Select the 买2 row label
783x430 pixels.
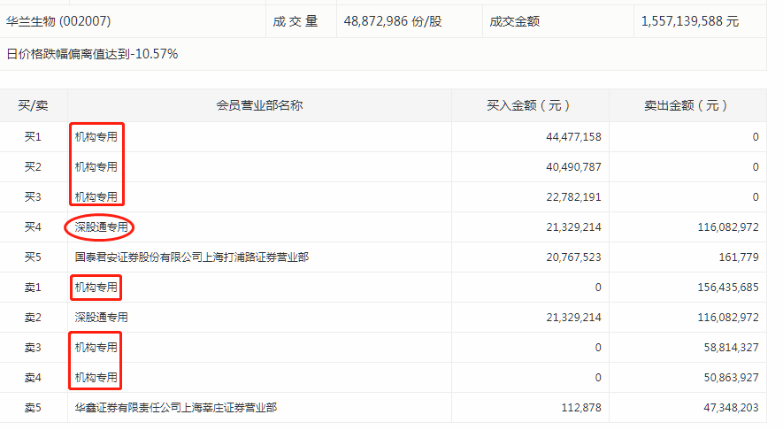coord(33,167)
